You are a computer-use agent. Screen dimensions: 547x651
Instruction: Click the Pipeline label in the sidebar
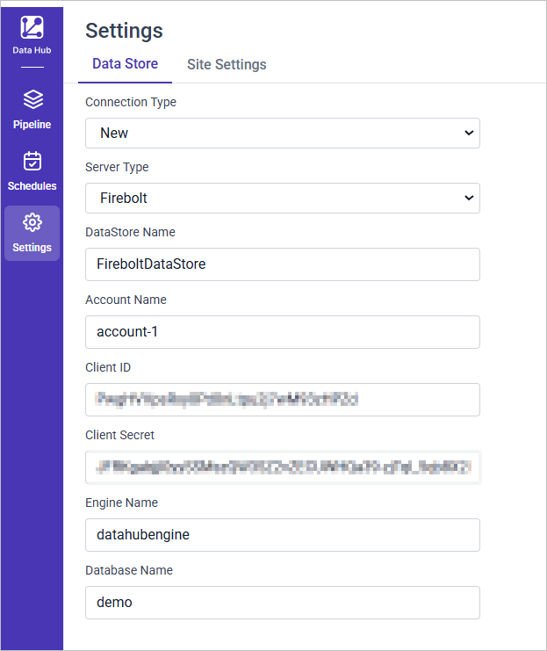(x=32, y=125)
